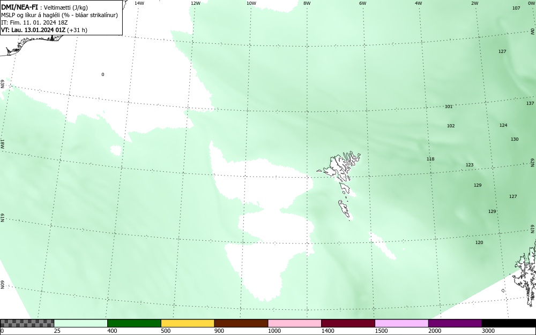Viewport: 536px width, 335px height.
Task: Click the DMI/NEA-FI title text
Action: point(19,7)
